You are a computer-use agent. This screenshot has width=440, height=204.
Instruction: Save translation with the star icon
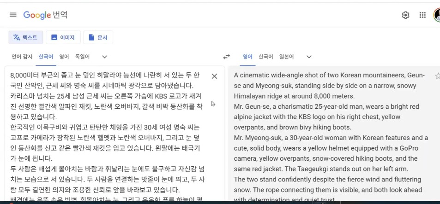point(437,76)
